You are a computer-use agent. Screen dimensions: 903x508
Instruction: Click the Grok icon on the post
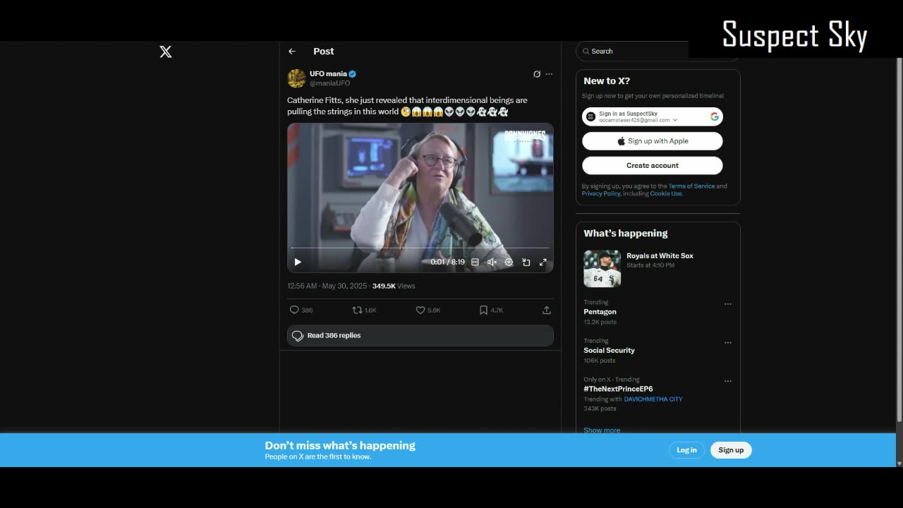(x=537, y=74)
